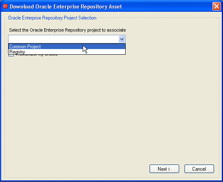Click the Remember my choice label text
Screen dimensions: 223x182
pyautogui.click(x=37, y=55)
